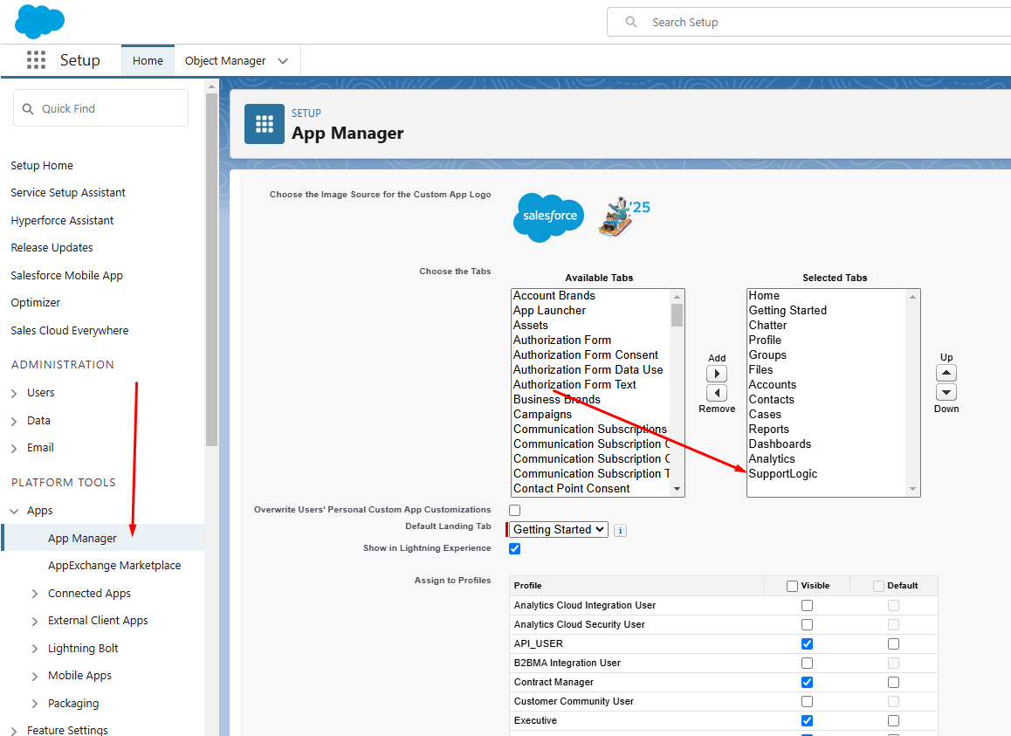Open the App Launcher dots icon

(x=36, y=60)
